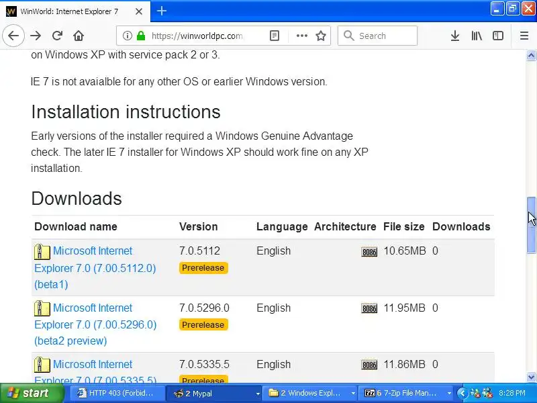Click the Architecture column header
Screen dimensions: 537x403
(345, 226)
